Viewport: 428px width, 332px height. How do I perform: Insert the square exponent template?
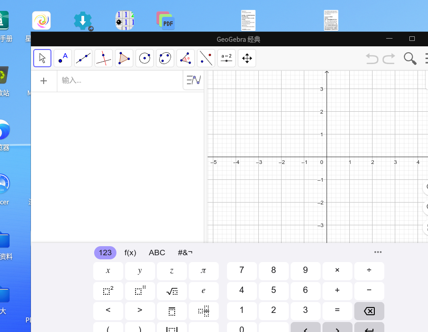click(x=108, y=291)
